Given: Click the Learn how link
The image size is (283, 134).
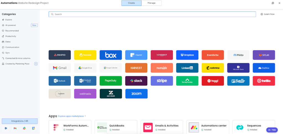Looking at the screenshot, I should pos(268,14).
